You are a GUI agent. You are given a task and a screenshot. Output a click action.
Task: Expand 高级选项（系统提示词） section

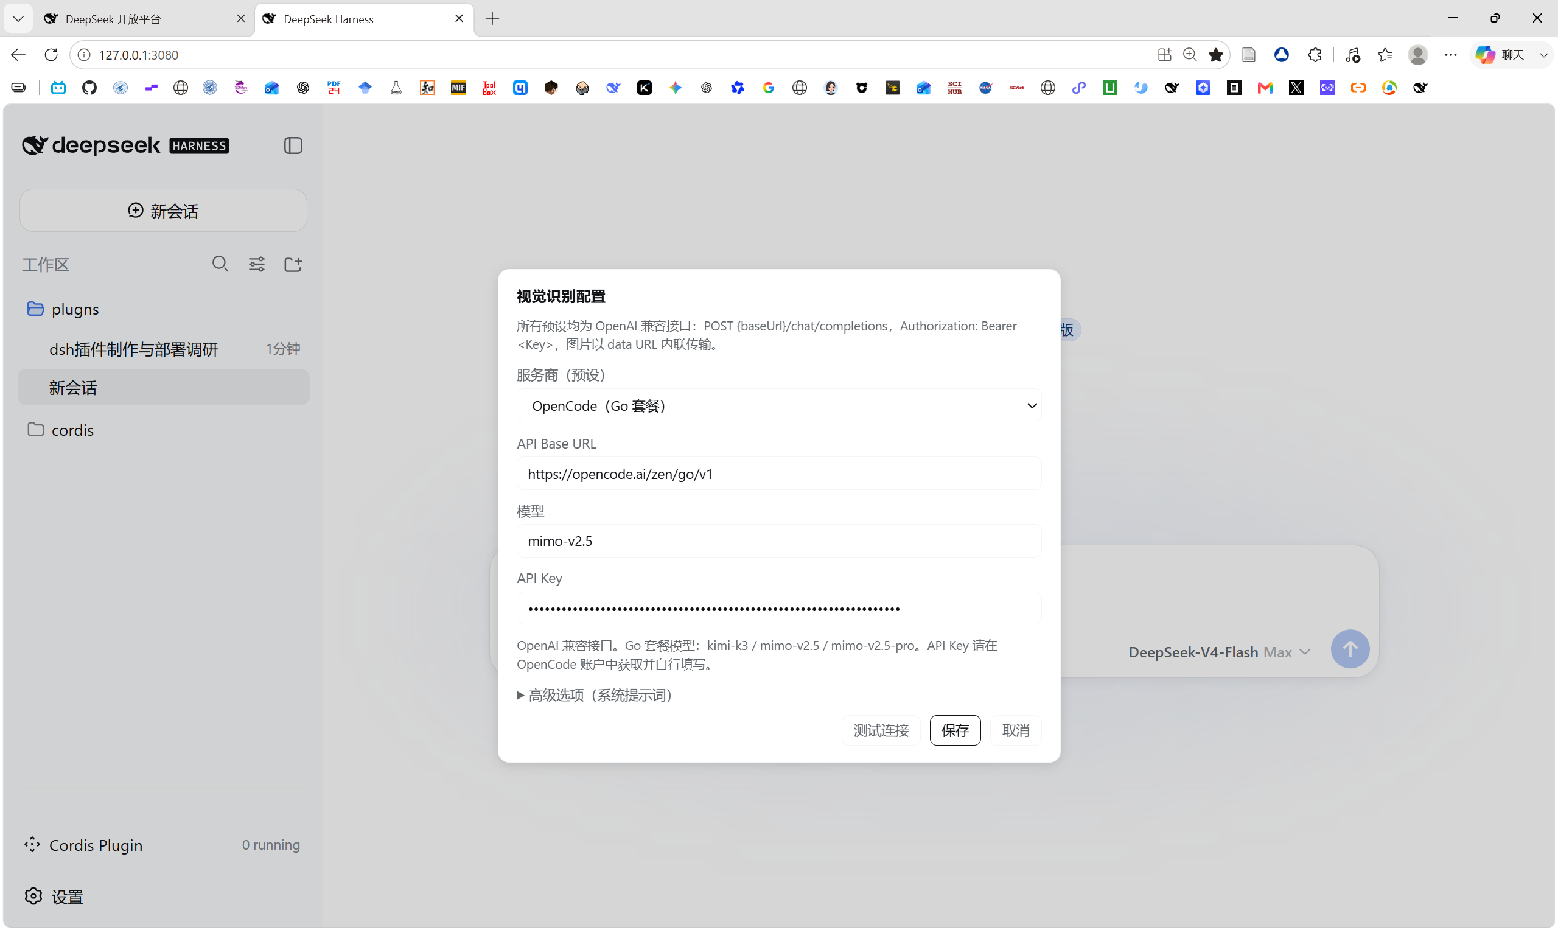595,695
